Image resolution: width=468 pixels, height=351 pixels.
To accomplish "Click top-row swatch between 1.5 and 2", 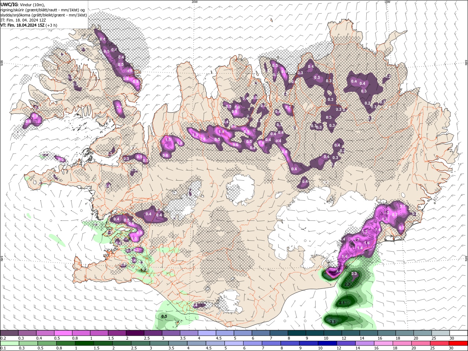I will tap(117, 333).
